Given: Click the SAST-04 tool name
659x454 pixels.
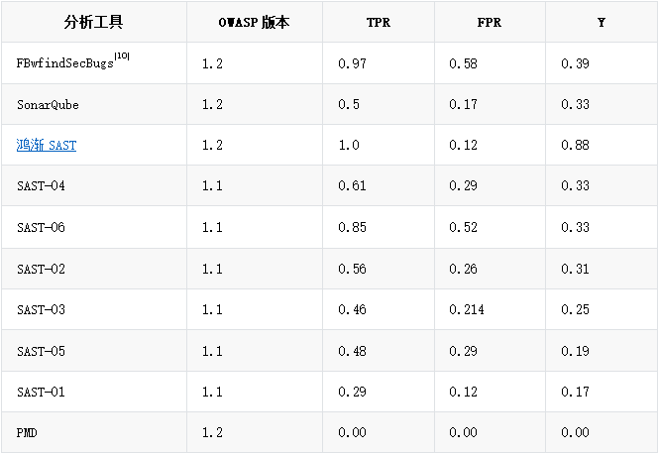Looking at the screenshot, I should pos(41,185).
